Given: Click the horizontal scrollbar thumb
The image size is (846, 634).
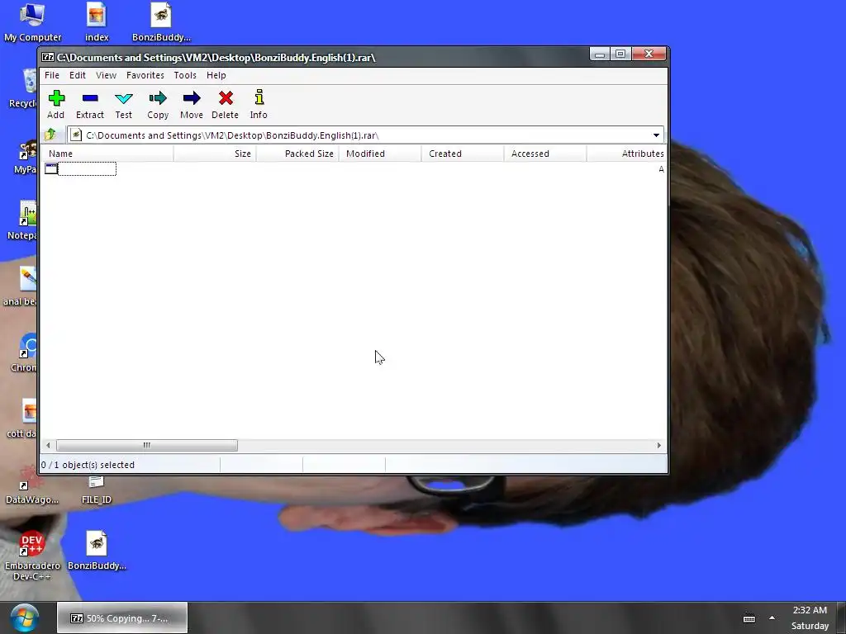Looking at the screenshot, I should coord(147,445).
